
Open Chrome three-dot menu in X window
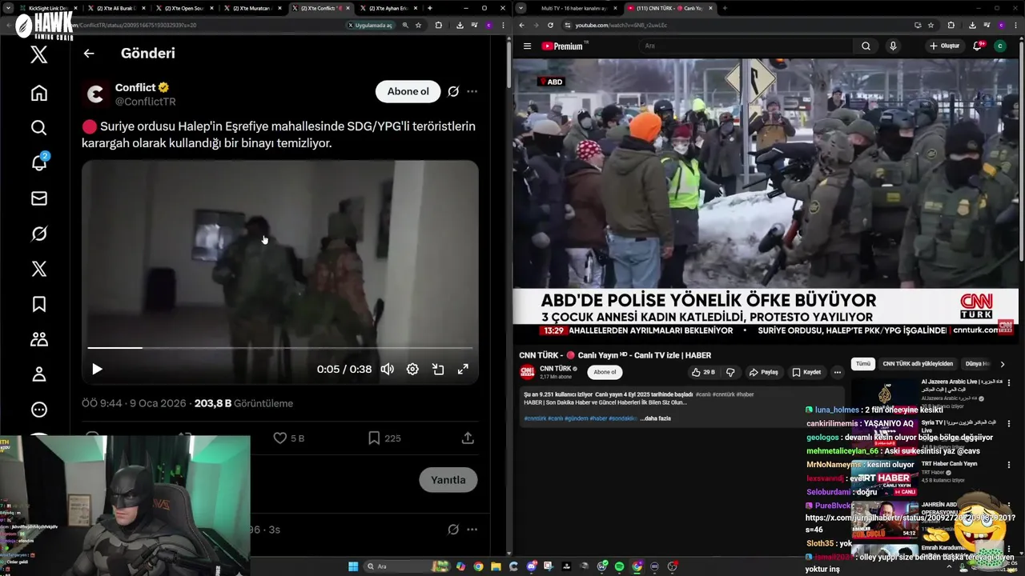pyautogui.click(x=503, y=25)
